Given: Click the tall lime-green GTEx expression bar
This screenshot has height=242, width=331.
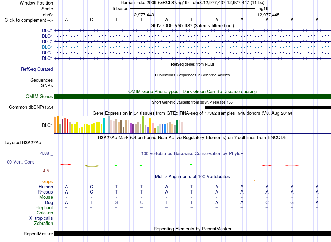Looking at the screenshot, I should pos(143,124).
